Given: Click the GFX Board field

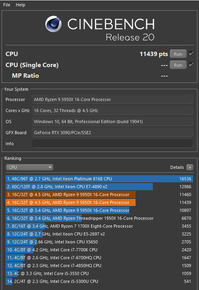Looking at the screenshot, I should (x=113, y=133).
